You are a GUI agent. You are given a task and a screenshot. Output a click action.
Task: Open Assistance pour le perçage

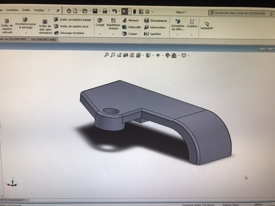(25, 24)
